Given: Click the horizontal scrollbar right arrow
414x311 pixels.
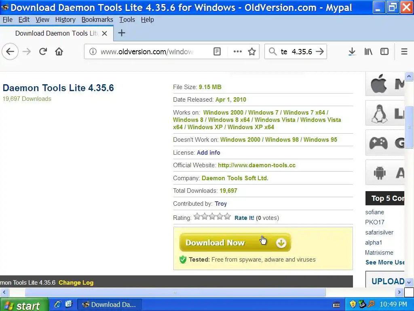Looking at the screenshot, I should coord(399,292).
